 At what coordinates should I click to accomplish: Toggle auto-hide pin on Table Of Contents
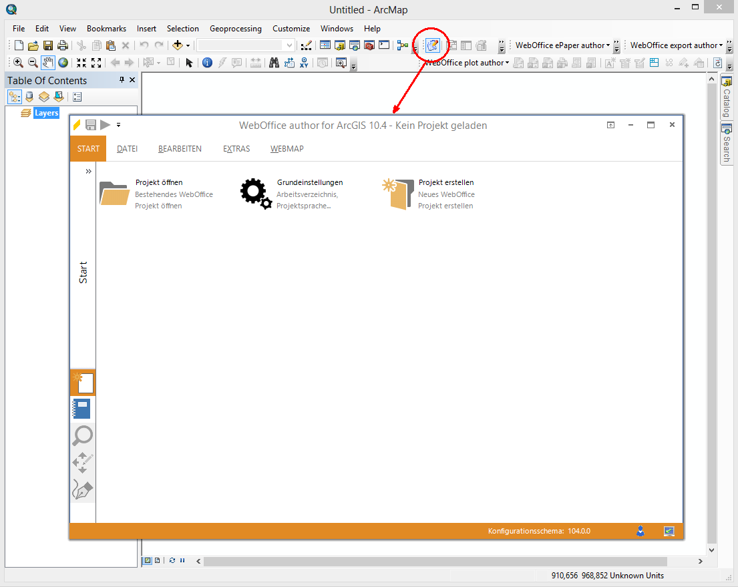[122, 79]
